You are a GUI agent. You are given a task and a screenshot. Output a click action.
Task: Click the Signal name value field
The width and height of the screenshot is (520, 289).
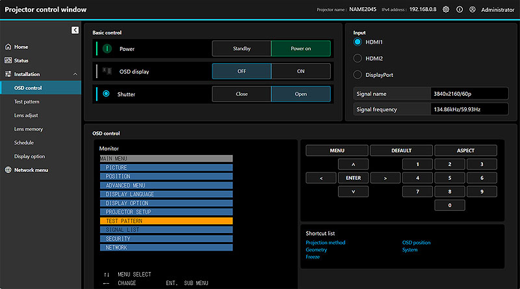(x=469, y=94)
